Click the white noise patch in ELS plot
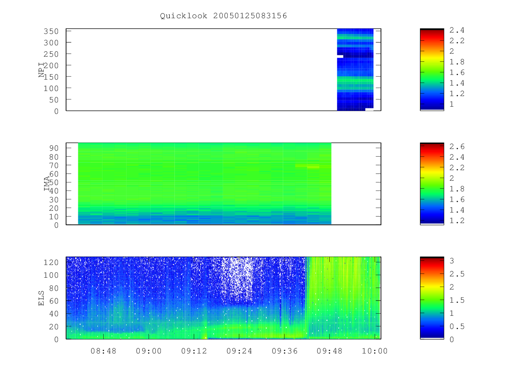This screenshot has width=508, height=381. click(238, 279)
